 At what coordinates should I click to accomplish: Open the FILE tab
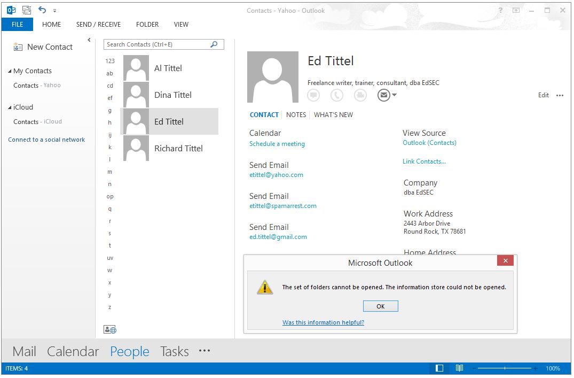click(17, 25)
